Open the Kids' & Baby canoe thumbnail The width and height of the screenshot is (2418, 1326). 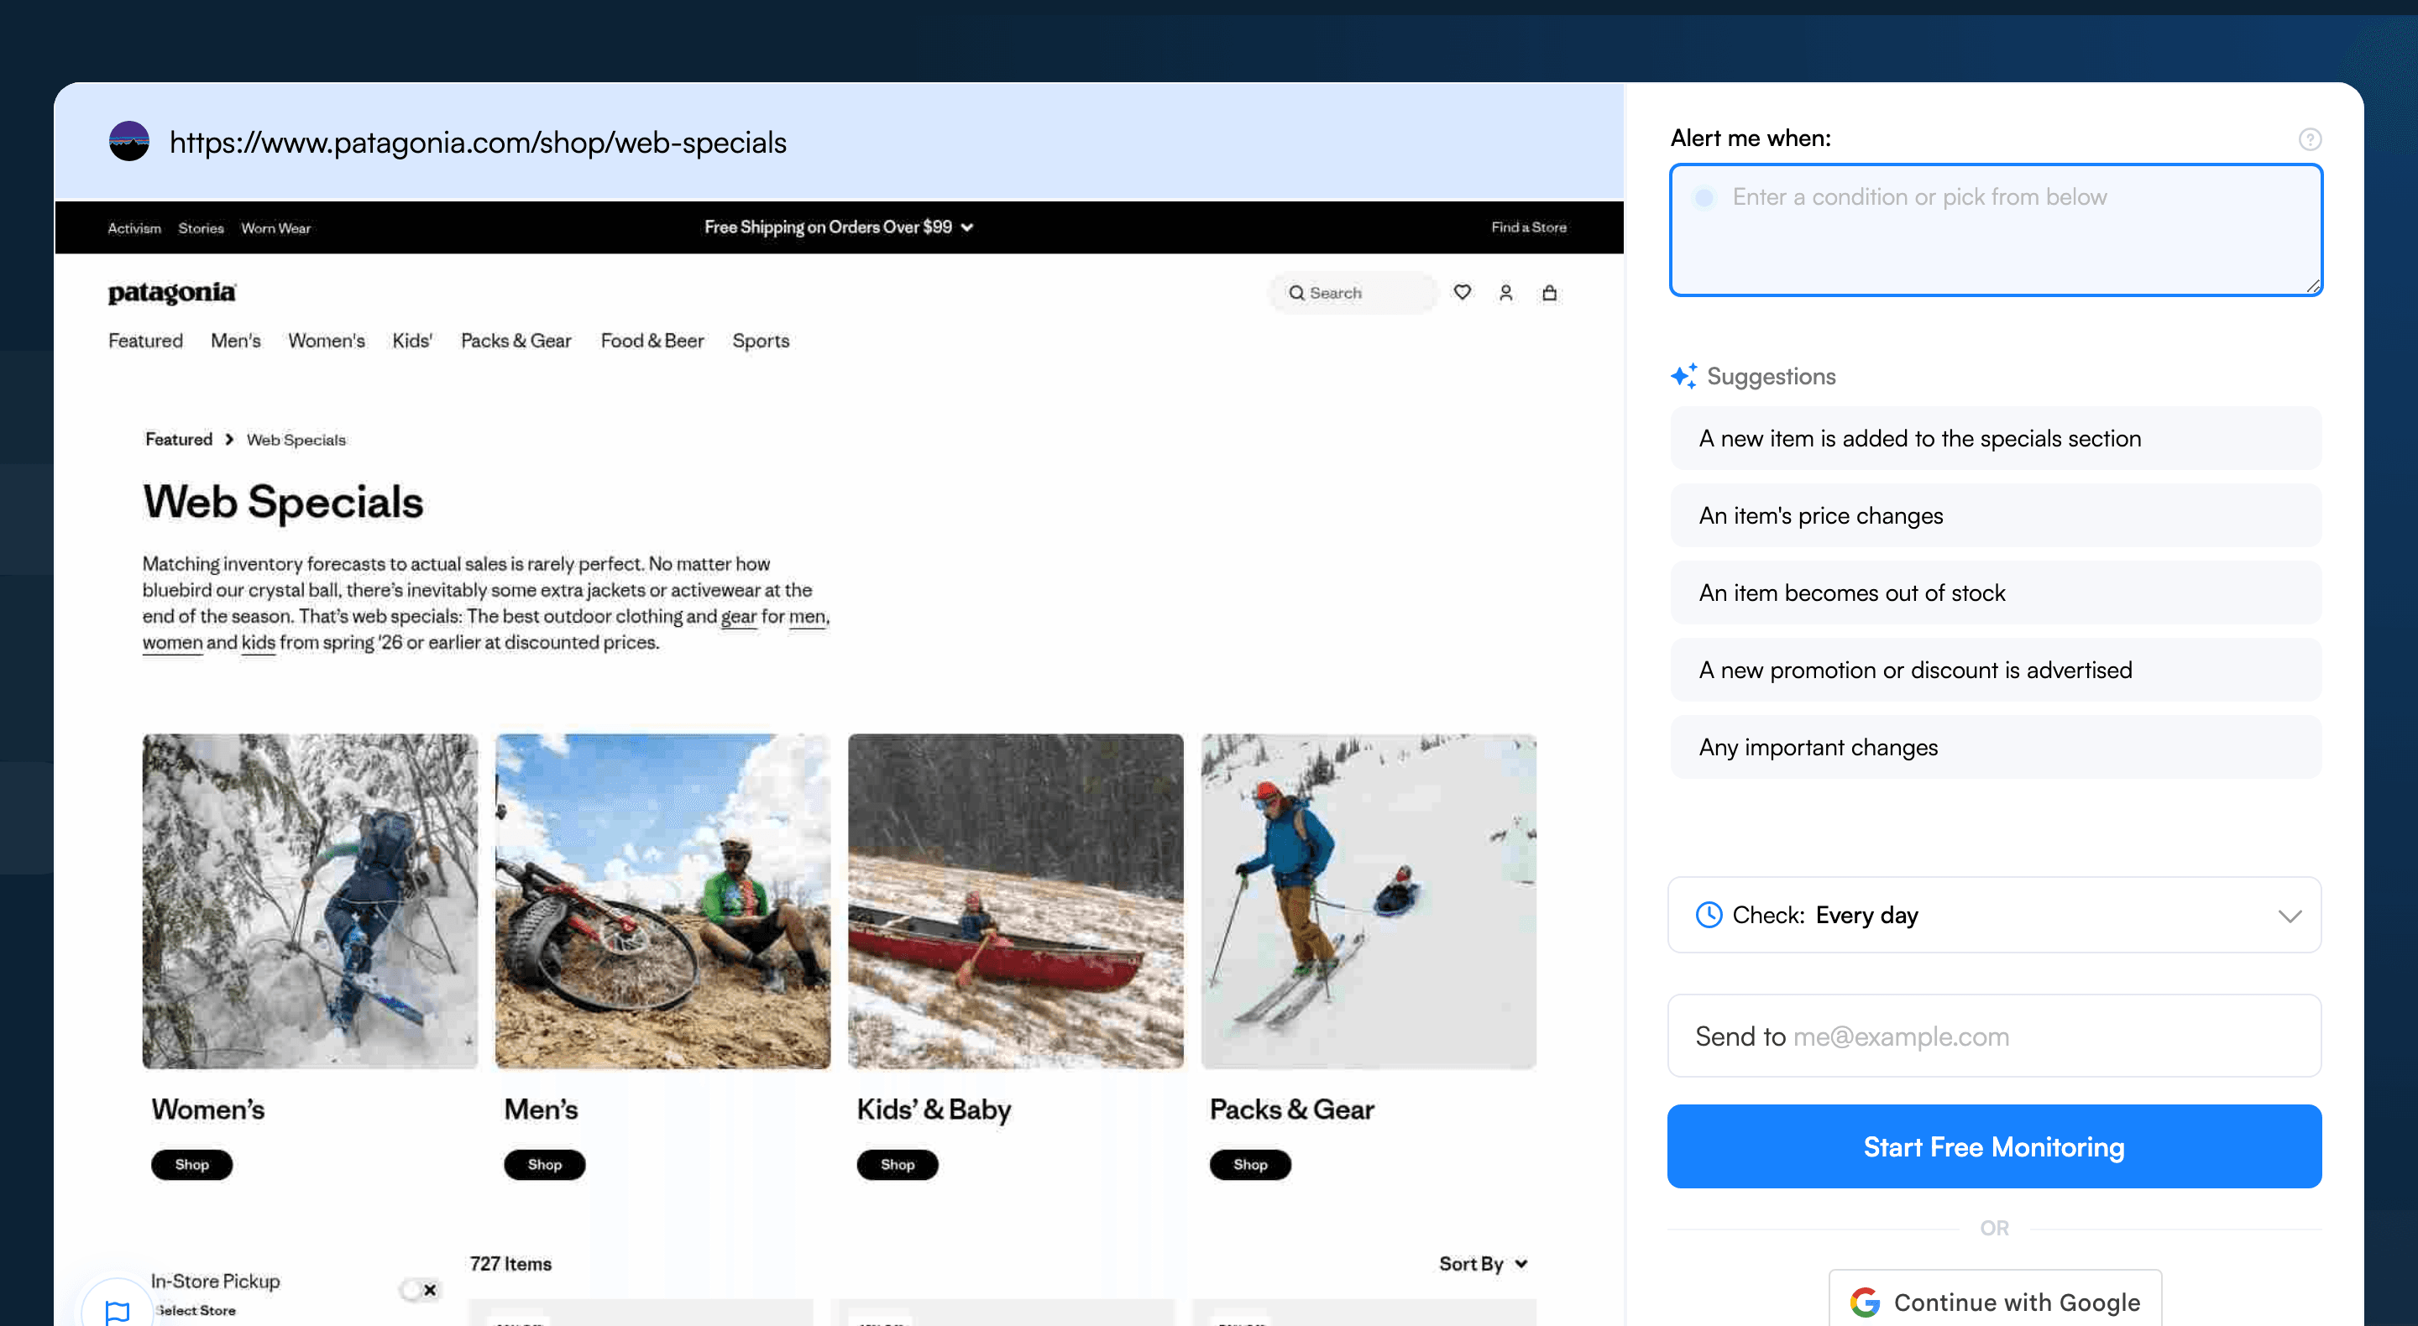coord(1016,901)
